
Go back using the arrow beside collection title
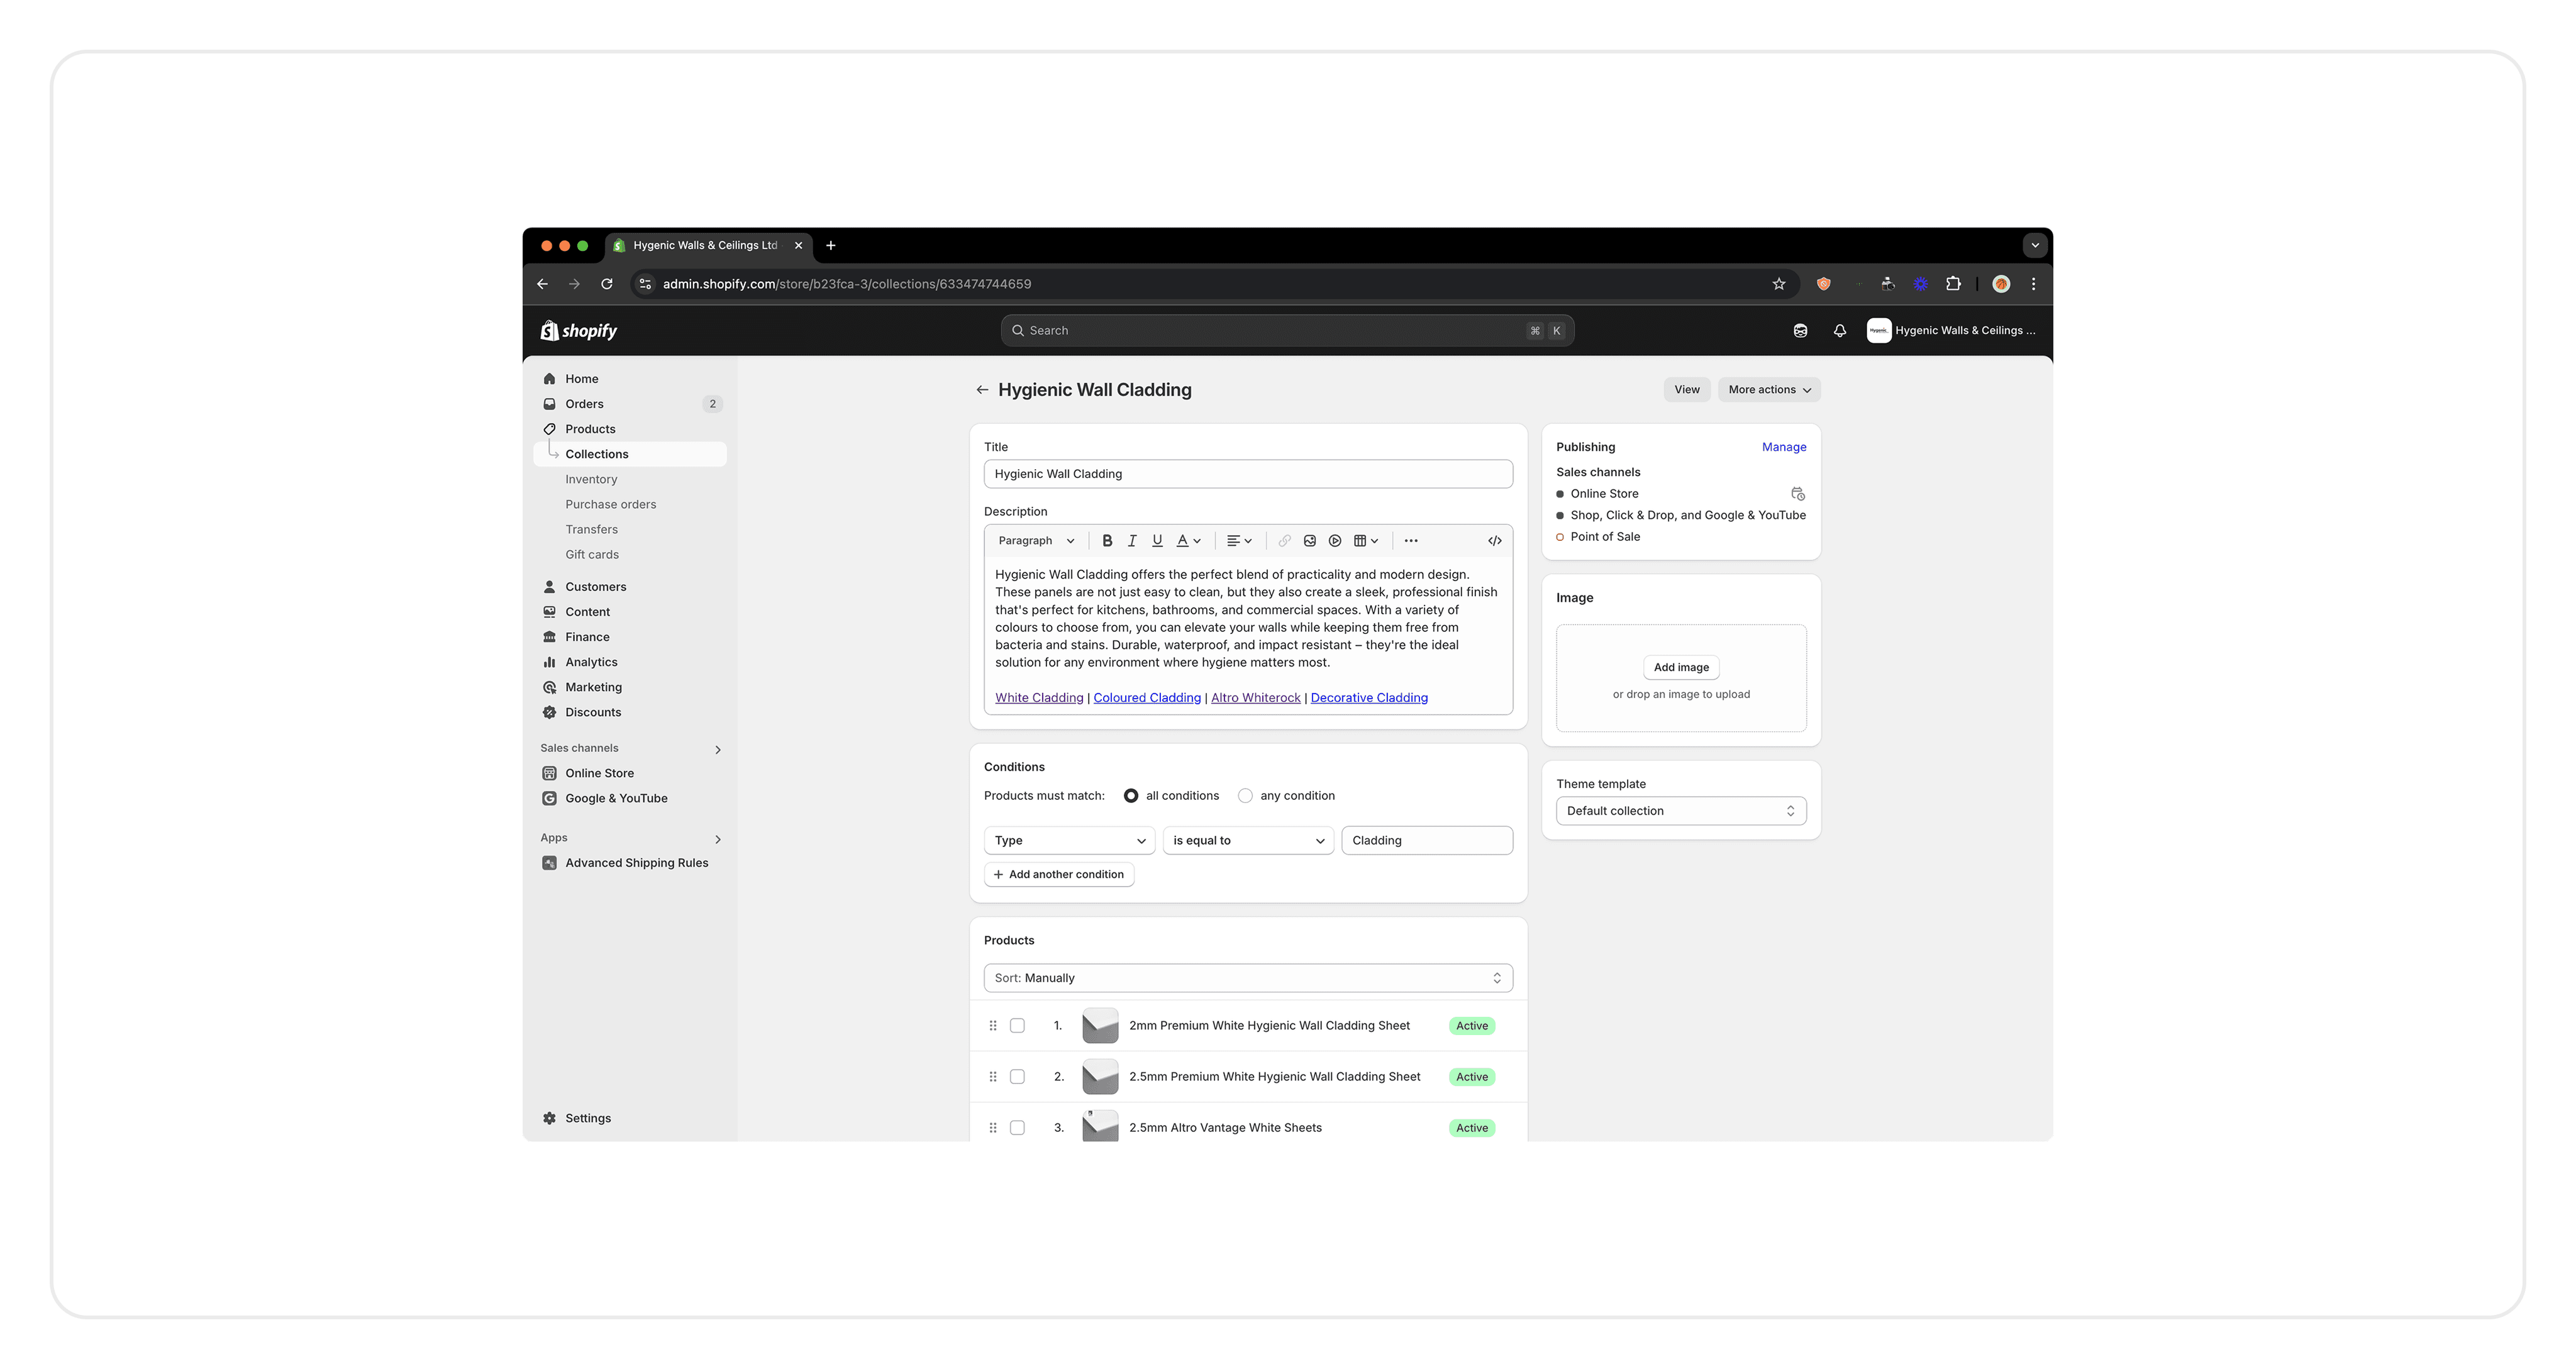[x=982, y=390]
